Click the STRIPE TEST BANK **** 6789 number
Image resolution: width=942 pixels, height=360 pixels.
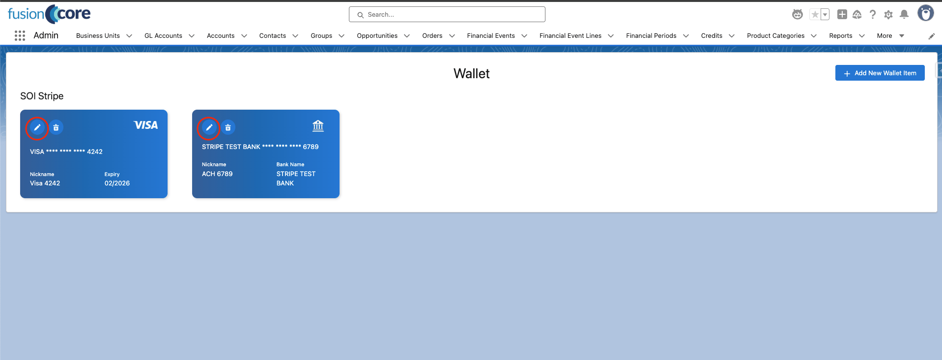260,147
